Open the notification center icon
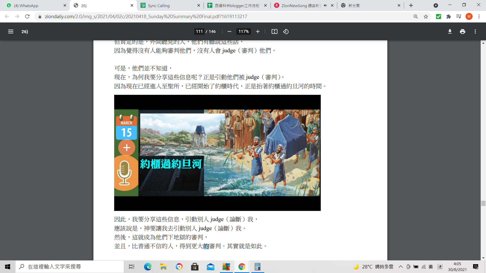 point(475,267)
